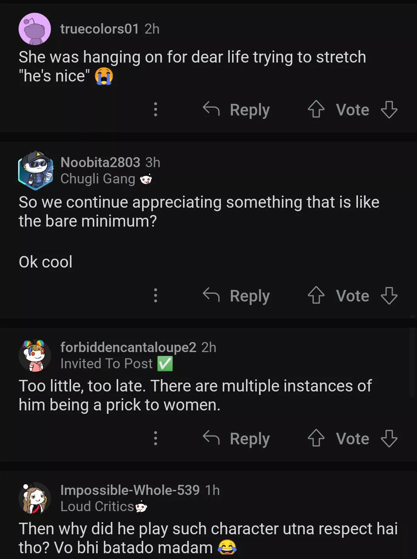View Impossible-Whole-539's avatar
Screen dimensions: 417x559
click(35, 498)
